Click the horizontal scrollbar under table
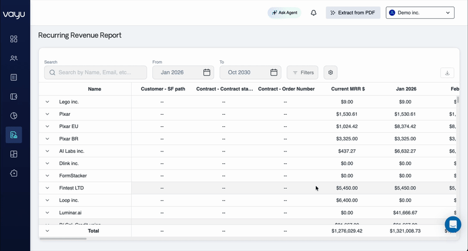This screenshot has height=251, width=468. pyautogui.click(x=63, y=239)
